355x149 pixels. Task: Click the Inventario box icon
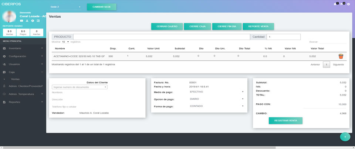coord(4,48)
